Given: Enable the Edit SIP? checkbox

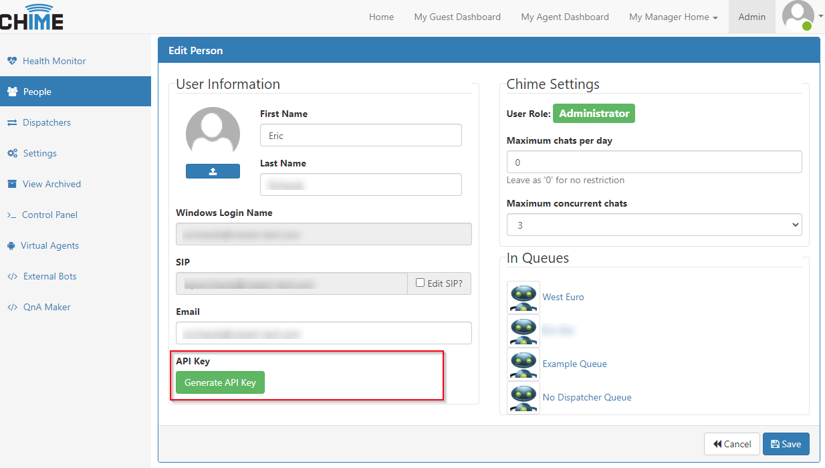Looking at the screenshot, I should tap(420, 283).
